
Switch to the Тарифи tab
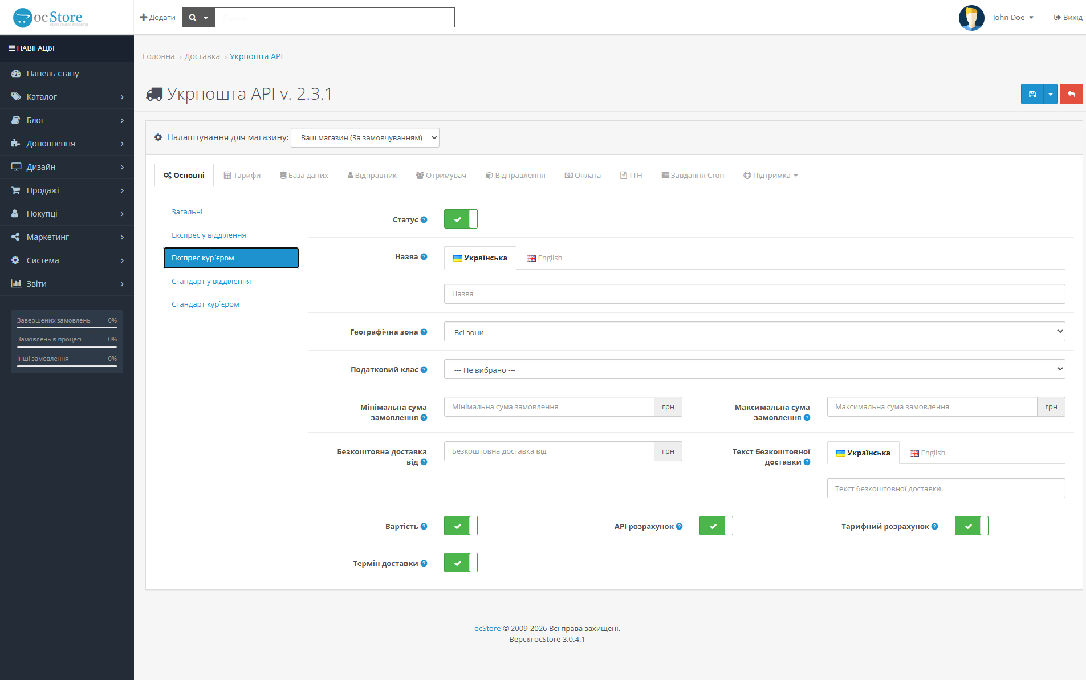(x=242, y=176)
